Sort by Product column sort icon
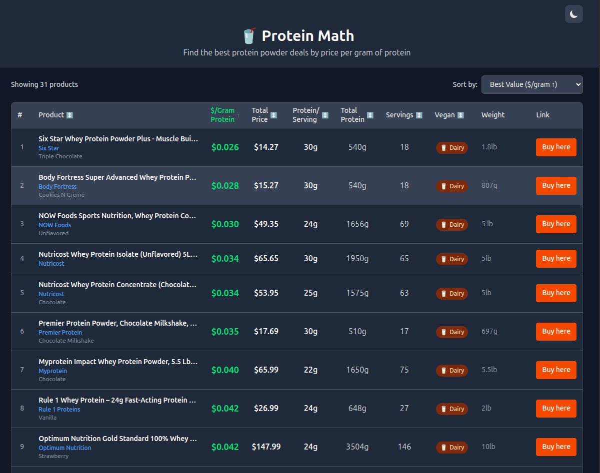 pyautogui.click(x=69, y=115)
